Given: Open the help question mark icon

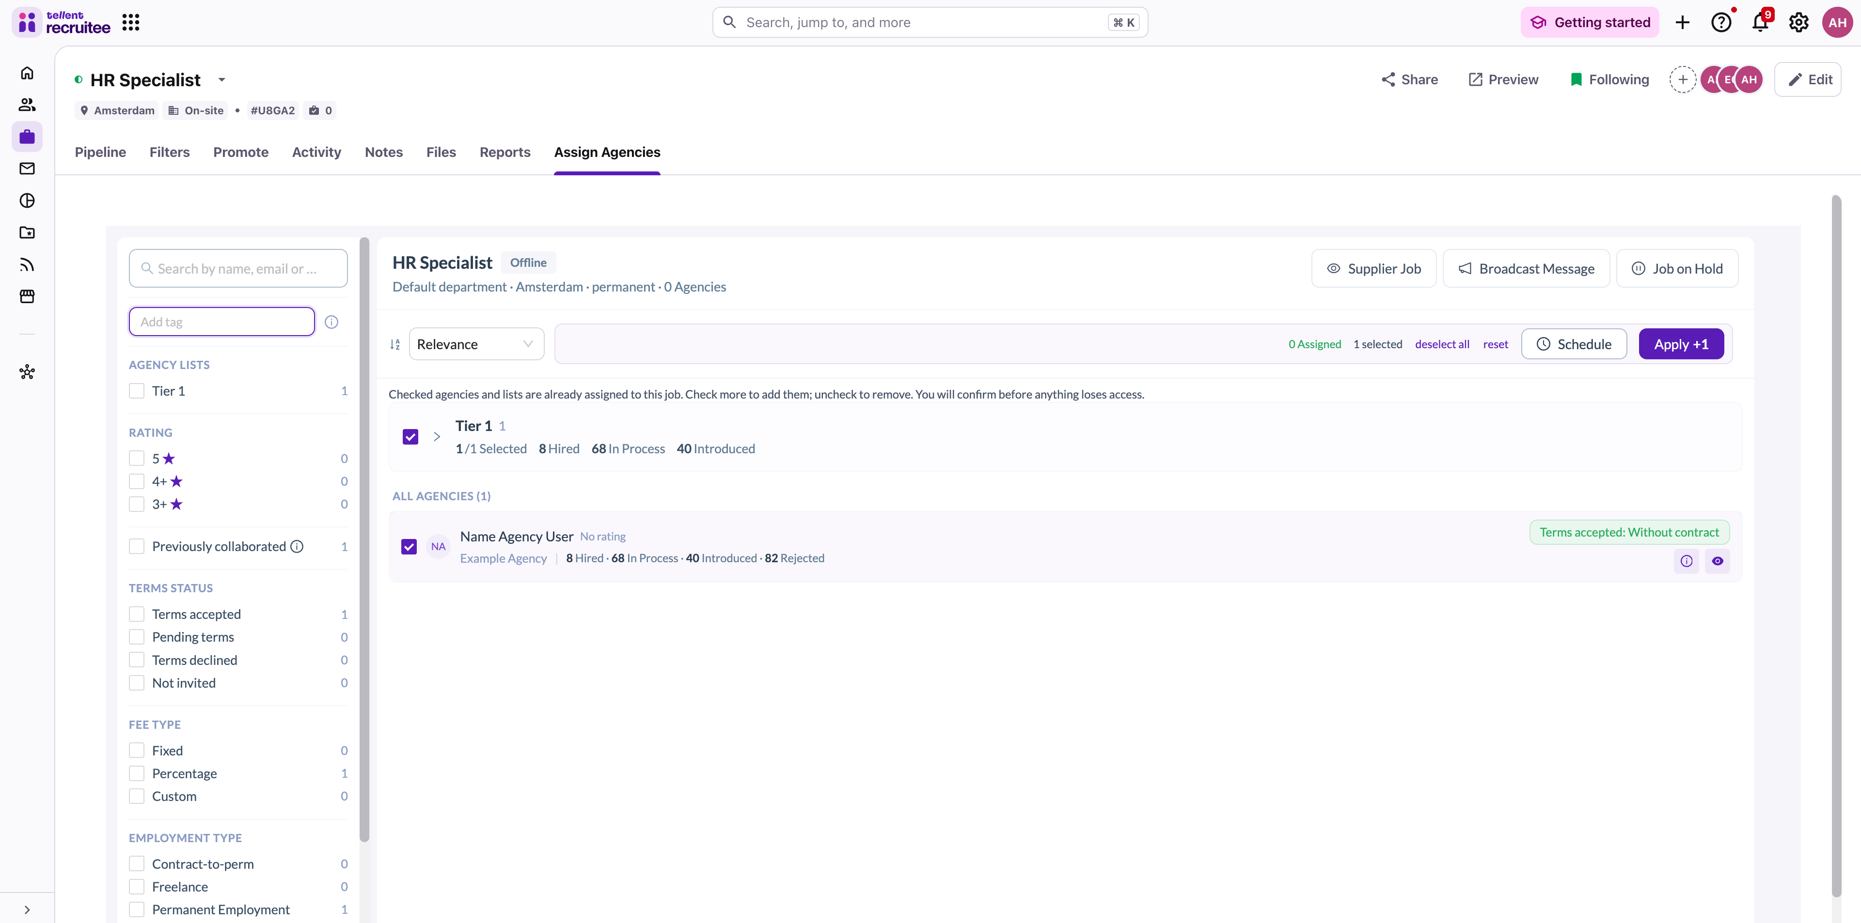Looking at the screenshot, I should pyautogui.click(x=1721, y=22).
